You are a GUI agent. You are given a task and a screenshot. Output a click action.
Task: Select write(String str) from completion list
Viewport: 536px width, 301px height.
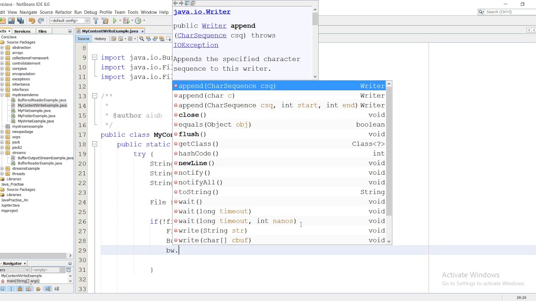point(279,231)
